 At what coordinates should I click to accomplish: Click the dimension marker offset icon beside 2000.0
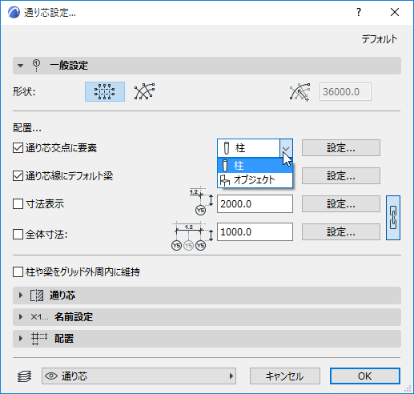tap(201, 201)
